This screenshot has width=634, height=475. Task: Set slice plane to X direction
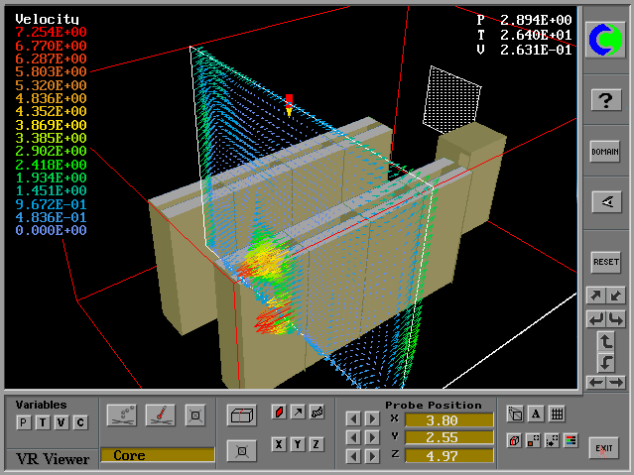pos(279,444)
